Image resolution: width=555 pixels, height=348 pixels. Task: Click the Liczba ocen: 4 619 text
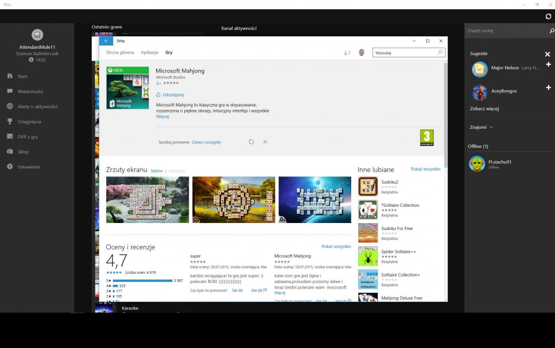[x=140, y=273]
